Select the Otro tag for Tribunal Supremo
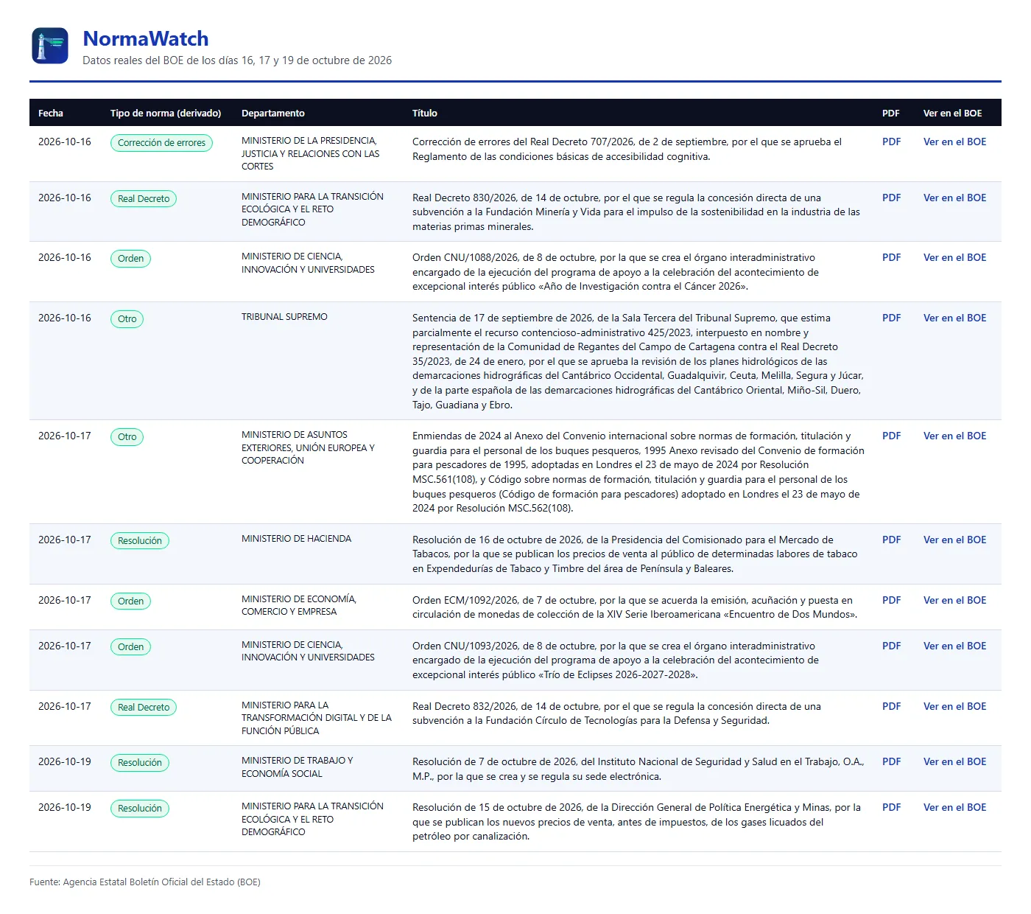Image resolution: width=1031 pixels, height=914 pixels. (127, 319)
